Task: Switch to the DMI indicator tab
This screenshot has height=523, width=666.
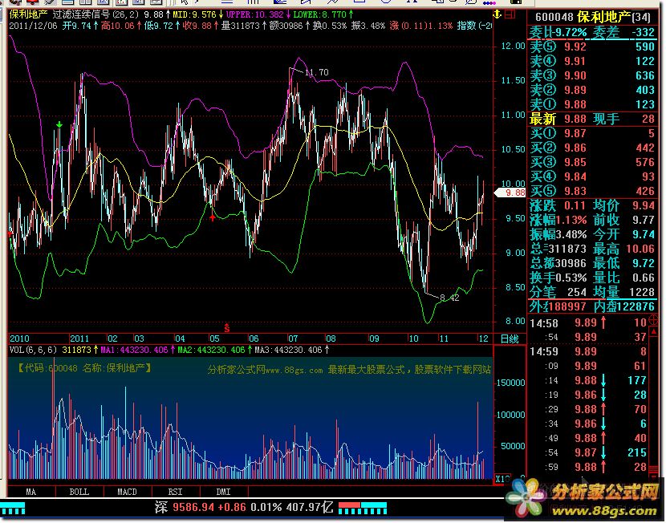Action: (x=223, y=492)
